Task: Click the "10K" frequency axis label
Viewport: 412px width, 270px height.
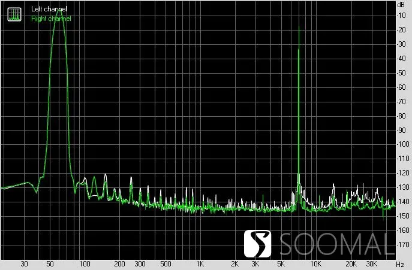Action: tap(315, 263)
